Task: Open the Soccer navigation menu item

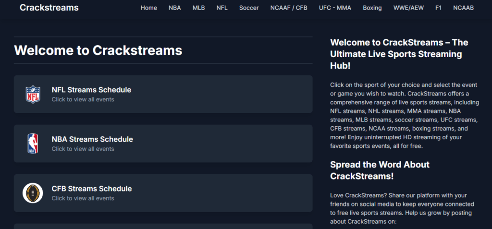Action: (249, 8)
